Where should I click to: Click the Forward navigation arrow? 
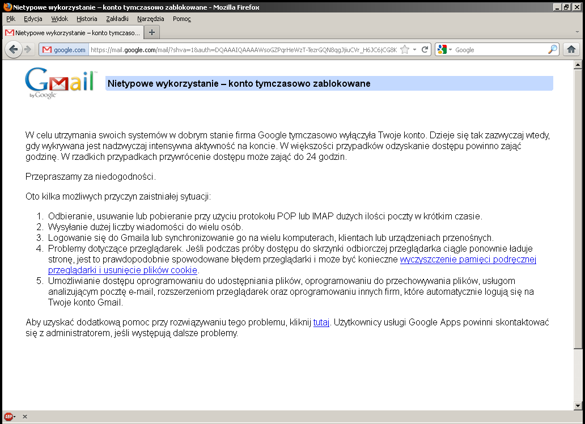tap(28, 49)
